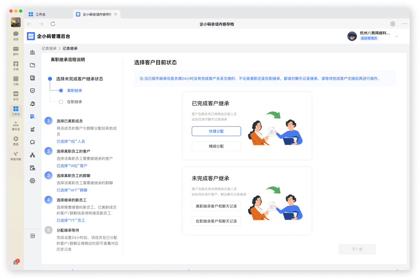This screenshot has height=280, width=420.
Task: Open the document lock icon in admin nav
Action: (32, 168)
